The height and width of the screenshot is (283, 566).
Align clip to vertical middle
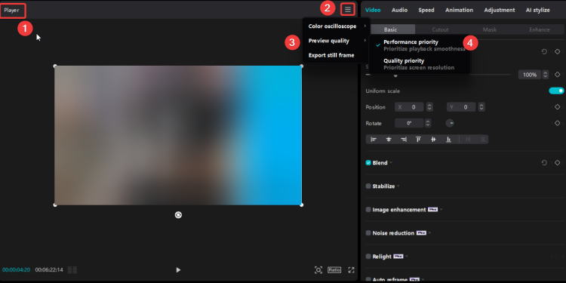[x=433, y=140]
